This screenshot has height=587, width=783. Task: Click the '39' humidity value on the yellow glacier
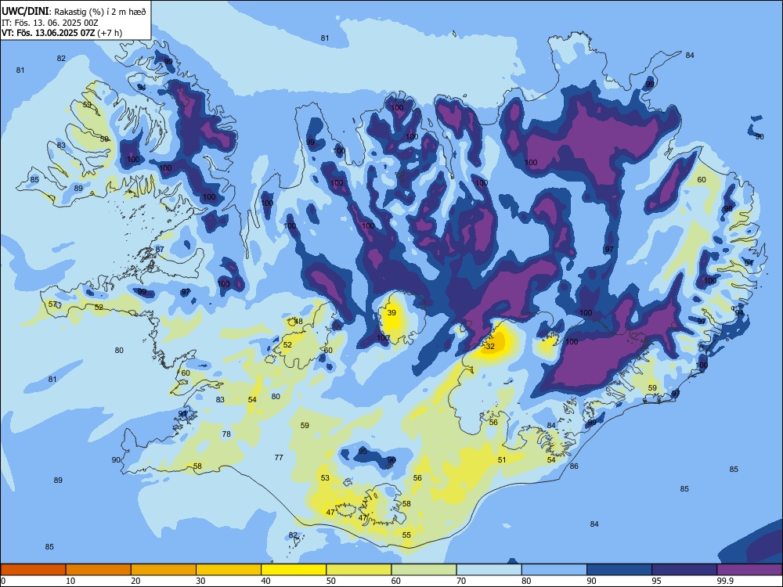(391, 312)
